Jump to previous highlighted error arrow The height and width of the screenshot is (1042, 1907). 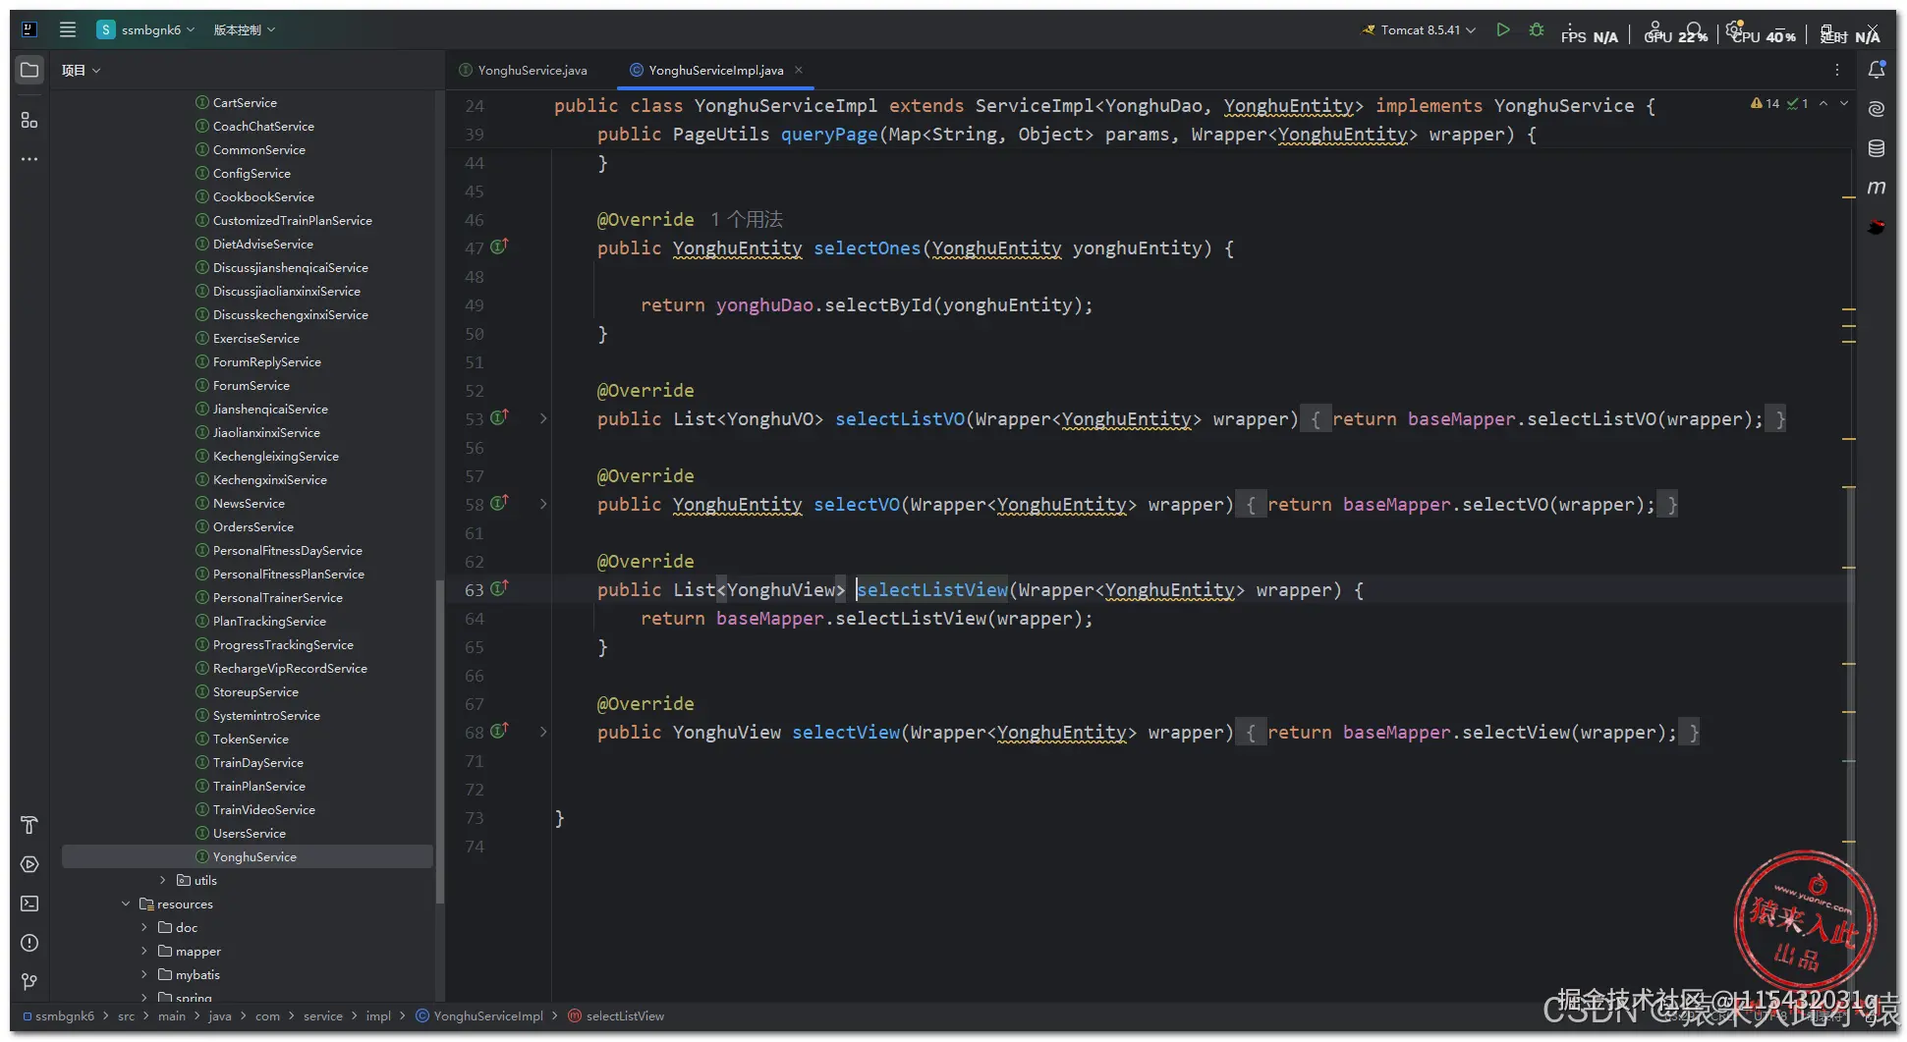(1823, 103)
